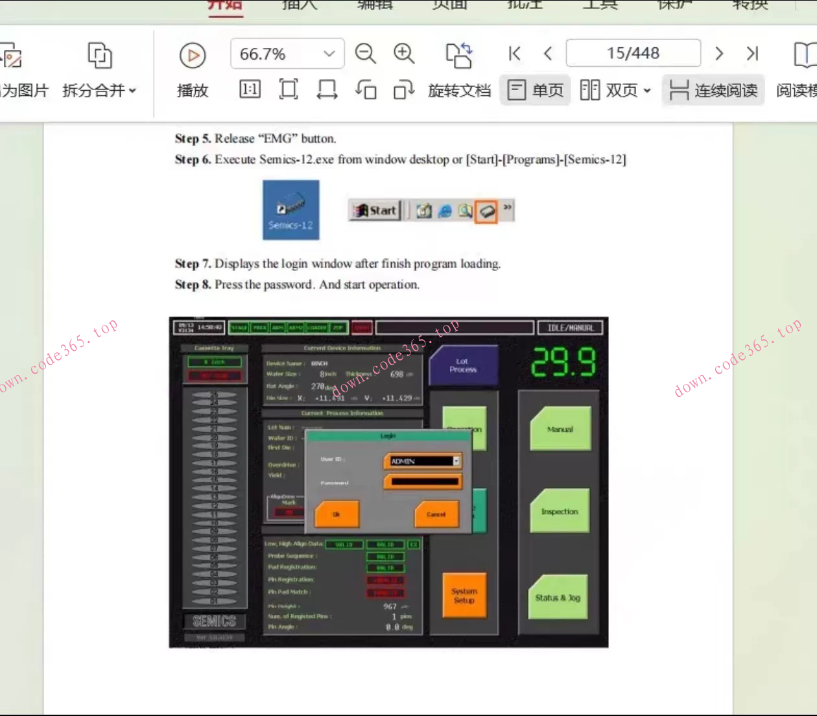
Task: Expand the 拆分合并 dropdown
Action: click(132, 91)
